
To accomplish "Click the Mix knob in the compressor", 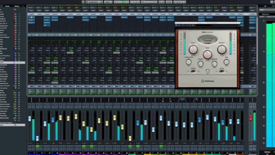I will coord(226,62).
